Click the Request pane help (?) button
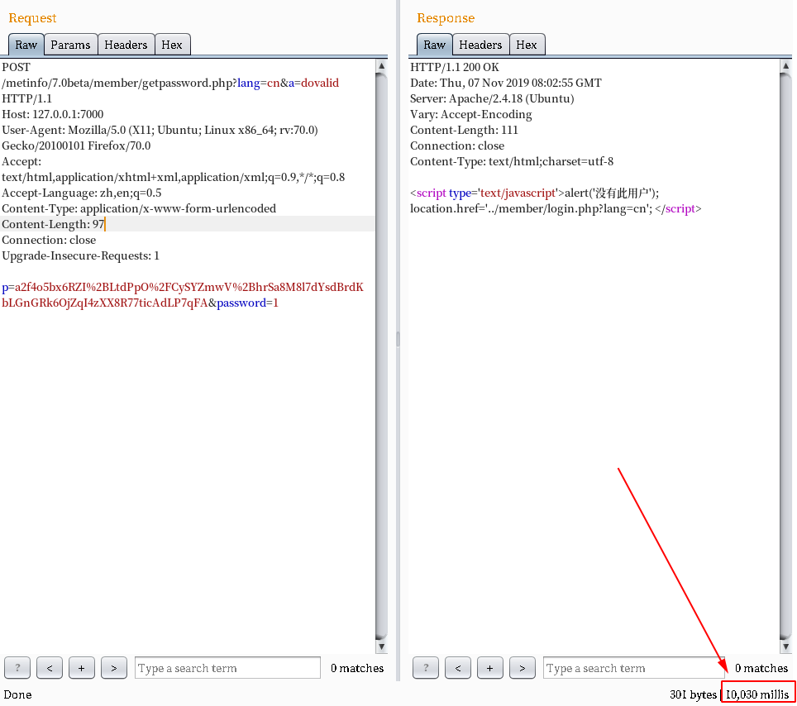Screen dimensions: 797x706 pyautogui.click(x=17, y=668)
